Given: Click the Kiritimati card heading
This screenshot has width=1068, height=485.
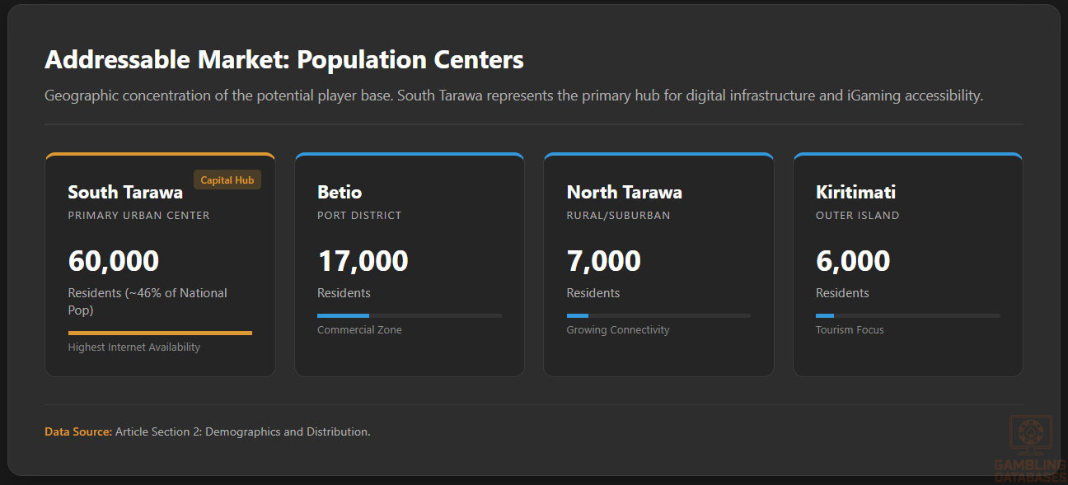Looking at the screenshot, I should (855, 193).
